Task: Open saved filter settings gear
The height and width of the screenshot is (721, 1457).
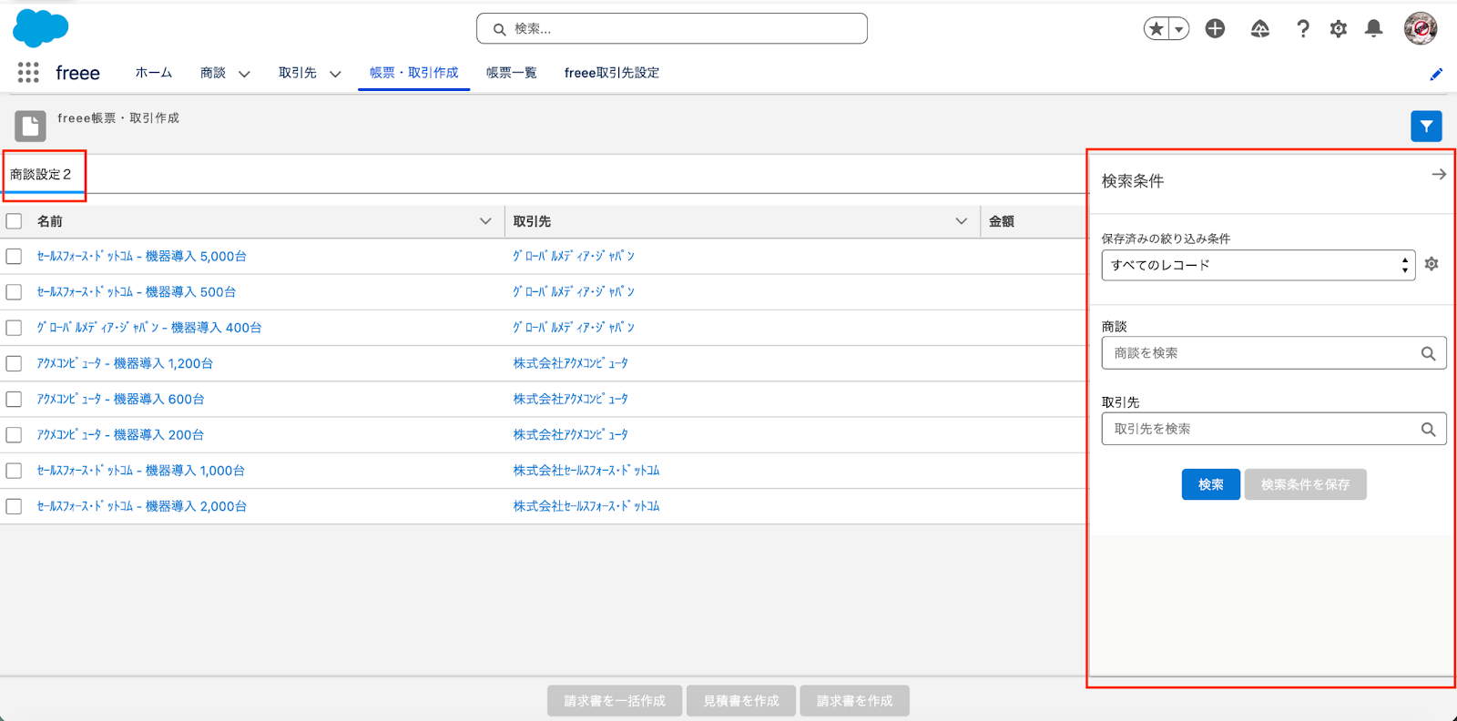Action: click(1432, 264)
